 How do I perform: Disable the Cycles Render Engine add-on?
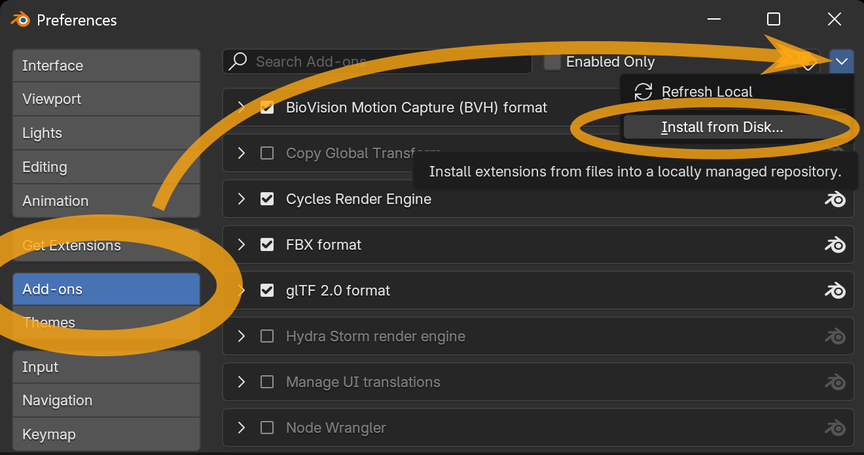(x=267, y=199)
